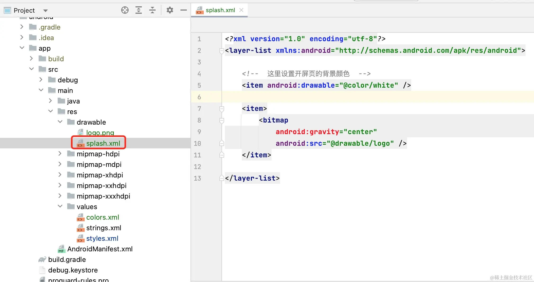Screen dimensions: 534x282
Task: Click the debug.keystore file icon
Action: point(42,270)
